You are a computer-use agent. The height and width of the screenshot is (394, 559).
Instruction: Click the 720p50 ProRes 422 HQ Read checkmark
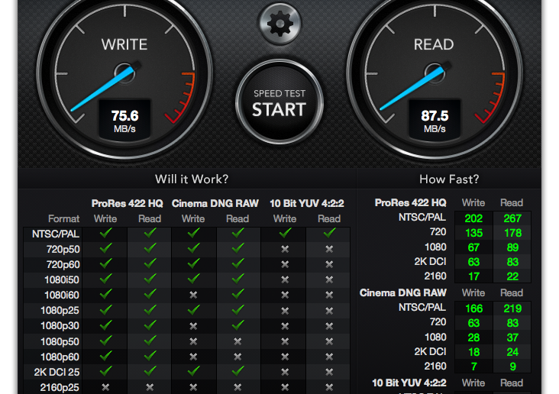(x=150, y=248)
